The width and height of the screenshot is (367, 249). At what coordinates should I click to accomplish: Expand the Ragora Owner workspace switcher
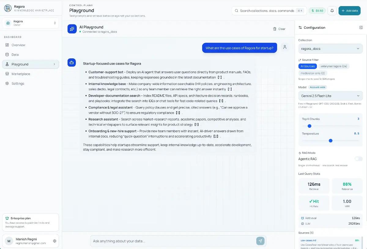[30, 23]
